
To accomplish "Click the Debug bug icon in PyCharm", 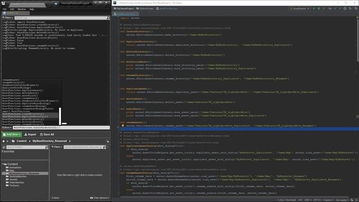I will [x=319, y=8].
